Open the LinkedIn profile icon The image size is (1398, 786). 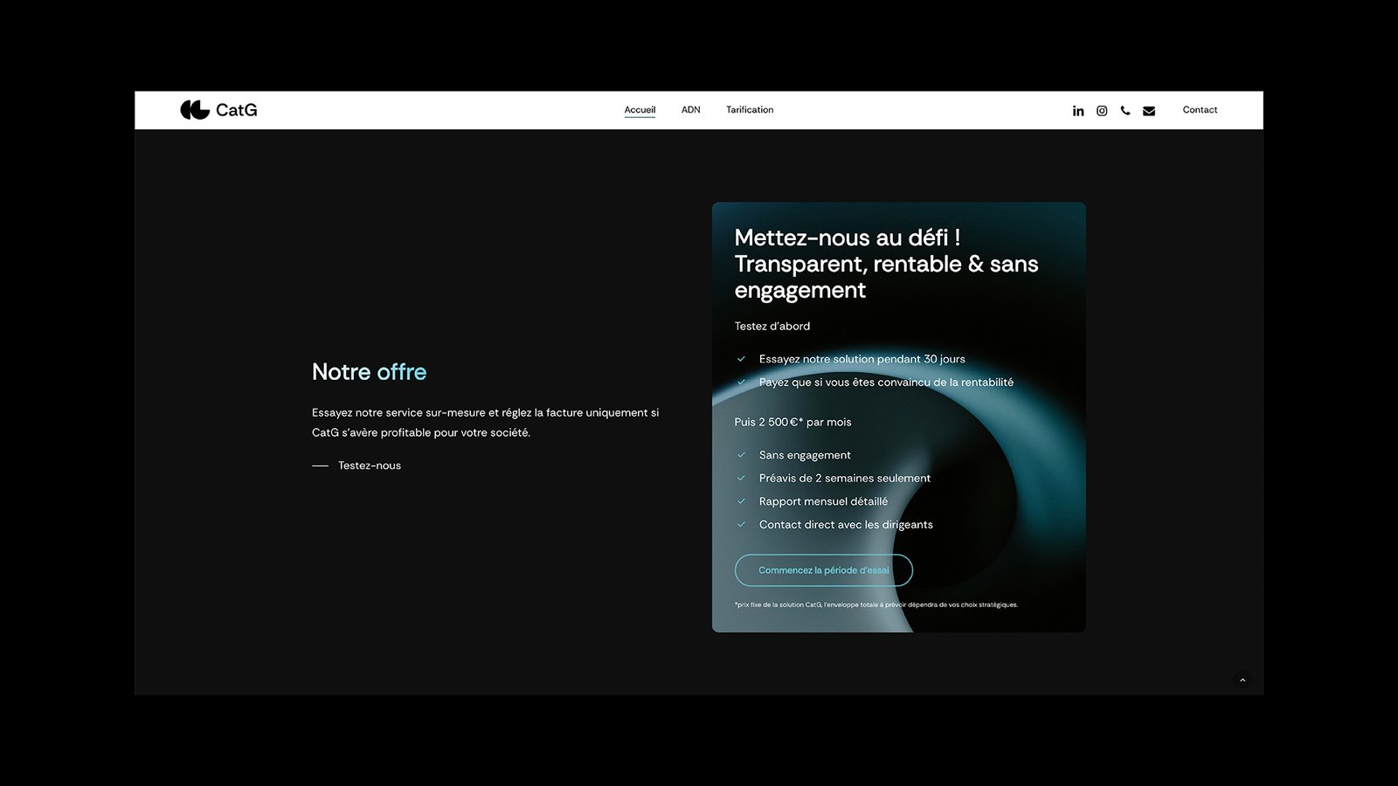(1078, 111)
